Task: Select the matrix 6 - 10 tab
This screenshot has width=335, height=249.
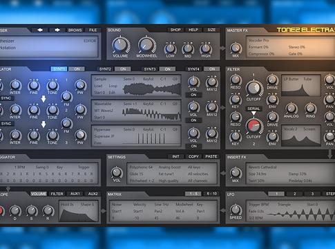Action: 211,194
